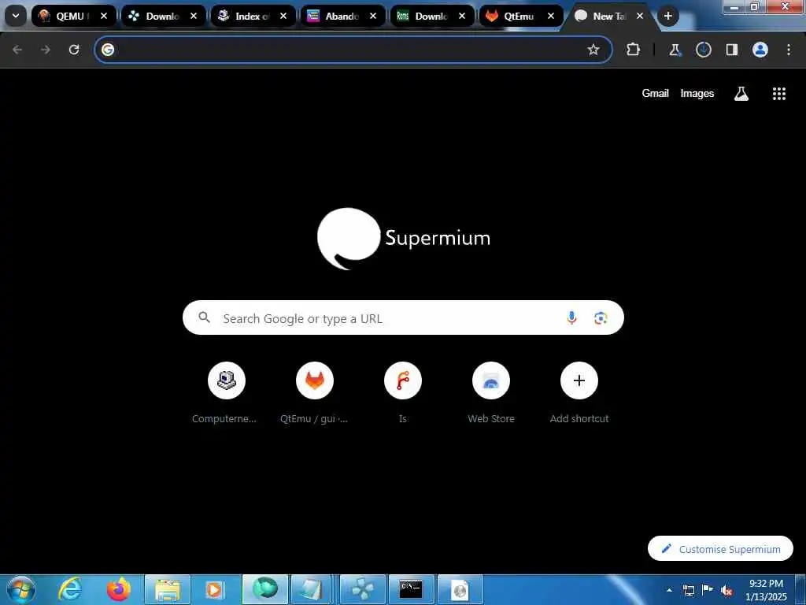Show hidden system tray icons
Image resolution: width=806 pixels, height=605 pixels.
(x=669, y=590)
